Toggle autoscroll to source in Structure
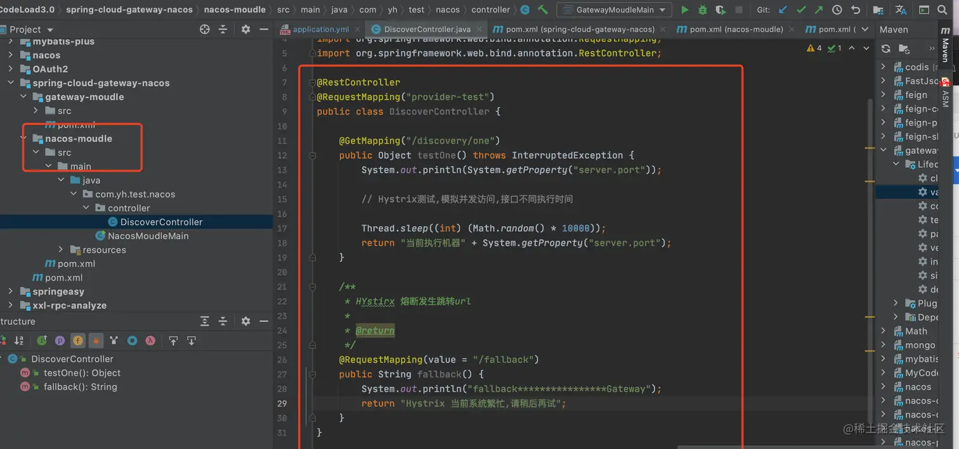Image resolution: width=959 pixels, height=449 pixels. click(173, 341)
